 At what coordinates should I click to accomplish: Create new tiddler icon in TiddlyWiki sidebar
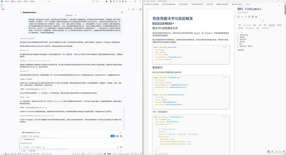click(x=238, y=17)
